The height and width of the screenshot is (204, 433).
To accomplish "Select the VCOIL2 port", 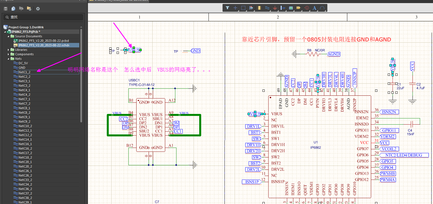I will (389, 149).
